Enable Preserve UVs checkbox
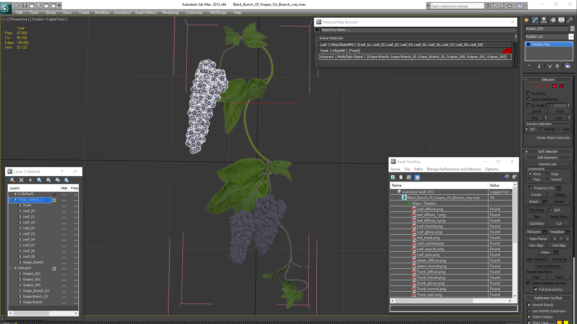 (x=531, y=188)
